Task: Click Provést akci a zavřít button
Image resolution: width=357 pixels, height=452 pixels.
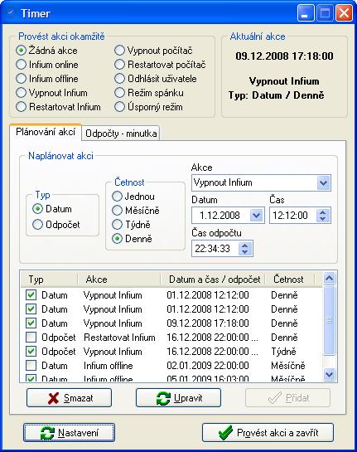Action: (x=268, y=432)
